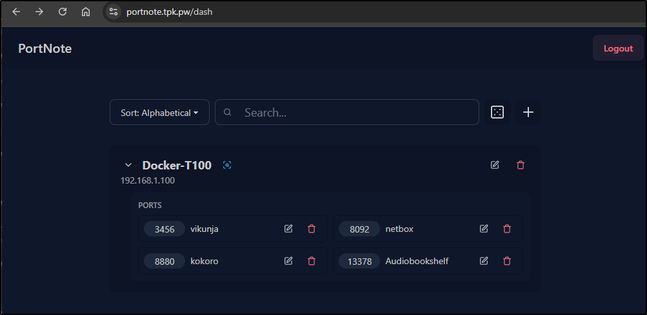
Task: Log out using the Logout button
Action: coord(618,48)
